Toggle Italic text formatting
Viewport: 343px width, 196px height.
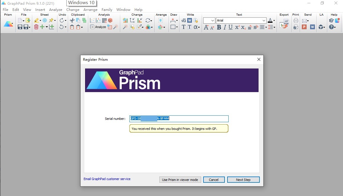225,27
